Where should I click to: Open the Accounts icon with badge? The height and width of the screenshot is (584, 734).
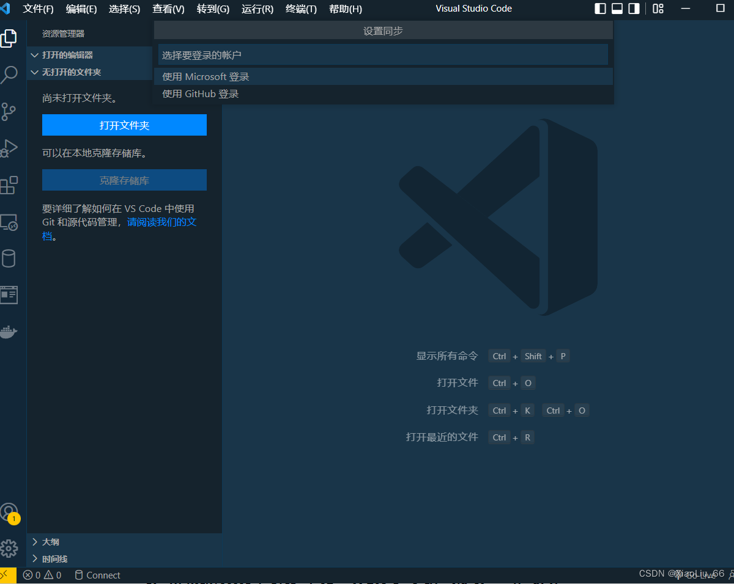click(x=9, y=513)
